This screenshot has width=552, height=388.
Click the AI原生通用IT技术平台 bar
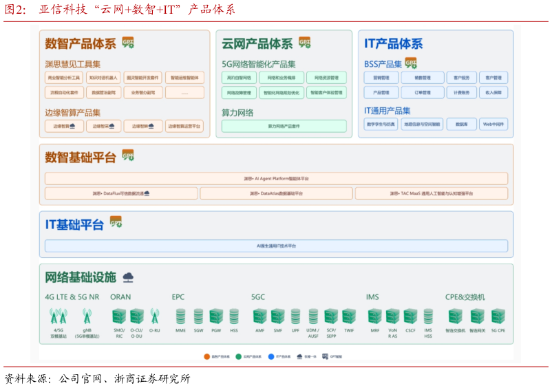point(277,246)
